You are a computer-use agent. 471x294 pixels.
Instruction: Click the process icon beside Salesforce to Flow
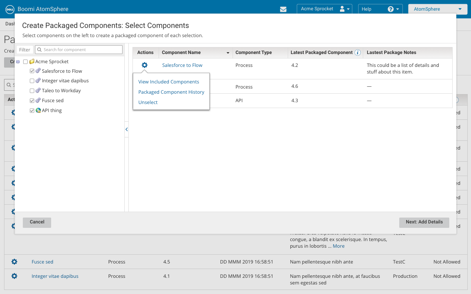[x=38, y=71]
